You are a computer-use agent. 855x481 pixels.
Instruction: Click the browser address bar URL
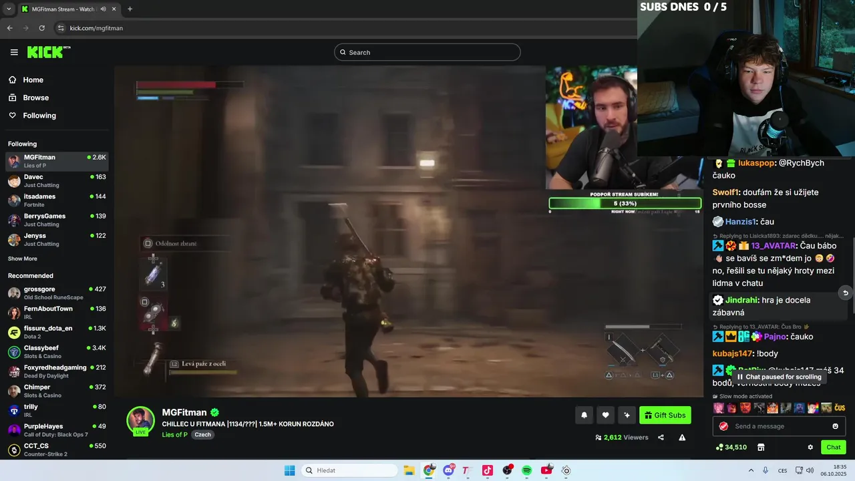coord(96,28)
